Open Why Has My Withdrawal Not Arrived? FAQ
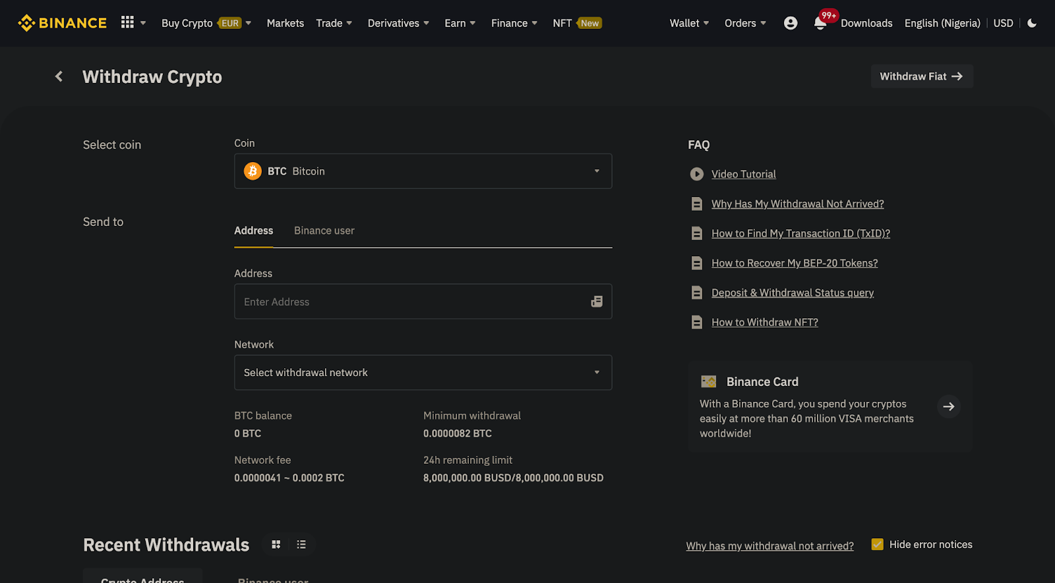Viewport: 1055px width, 583px height. point(798,204)
